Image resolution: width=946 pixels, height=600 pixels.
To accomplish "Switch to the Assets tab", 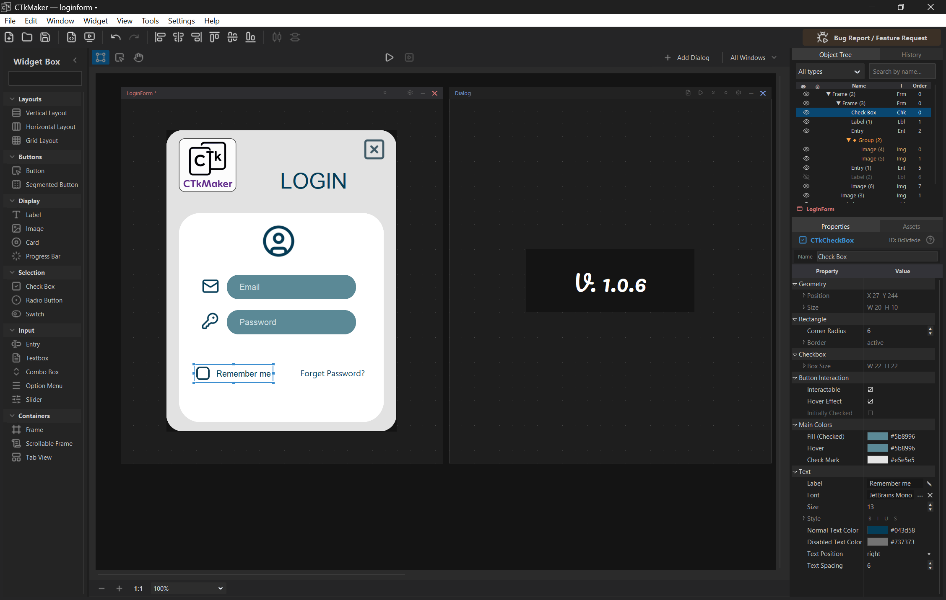I will tap(911, 226).
